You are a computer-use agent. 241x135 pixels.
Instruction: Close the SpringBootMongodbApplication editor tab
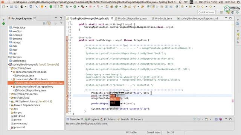[x=112, y=18]
